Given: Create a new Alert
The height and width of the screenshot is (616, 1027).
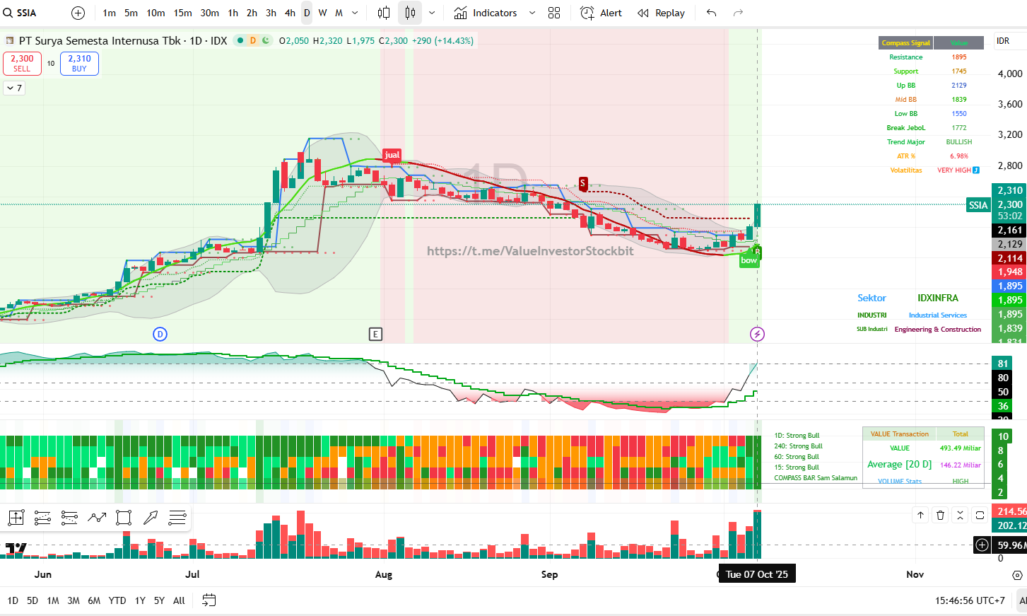Looking at the screenshot, I should click(601, 13).
